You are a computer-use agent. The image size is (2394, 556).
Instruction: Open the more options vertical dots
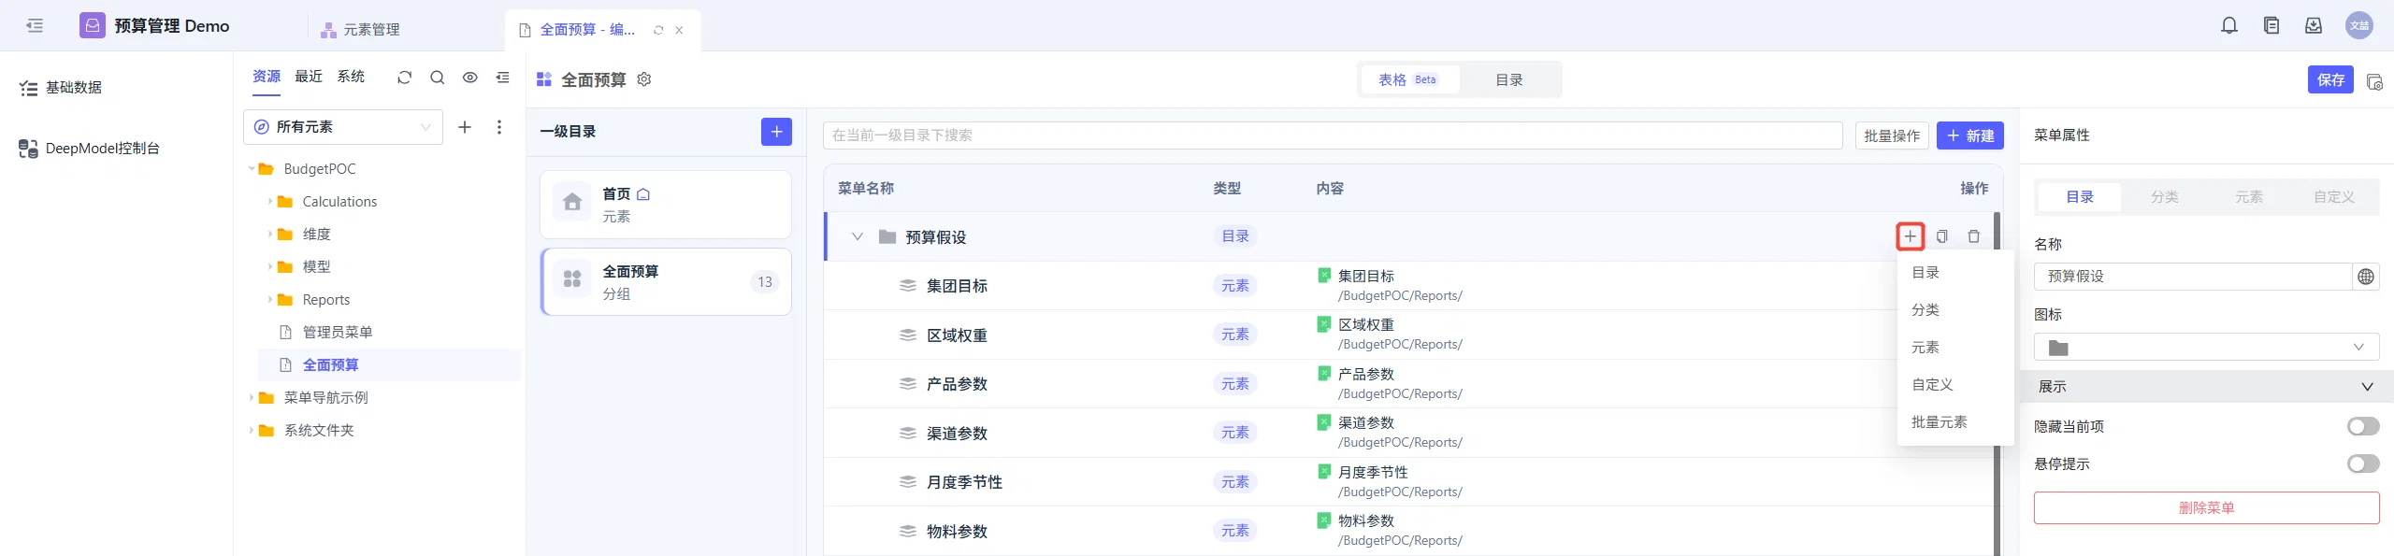(499, 127)
